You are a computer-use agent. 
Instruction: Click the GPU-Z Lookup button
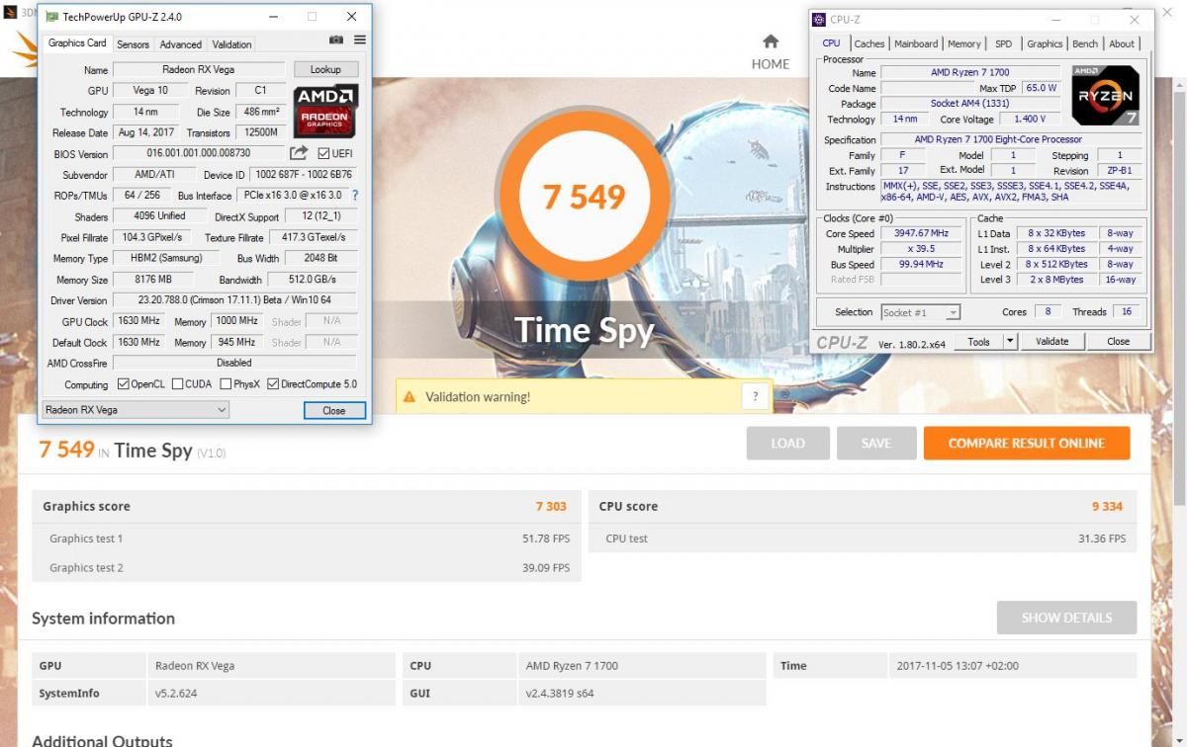[x=325, y=70]
